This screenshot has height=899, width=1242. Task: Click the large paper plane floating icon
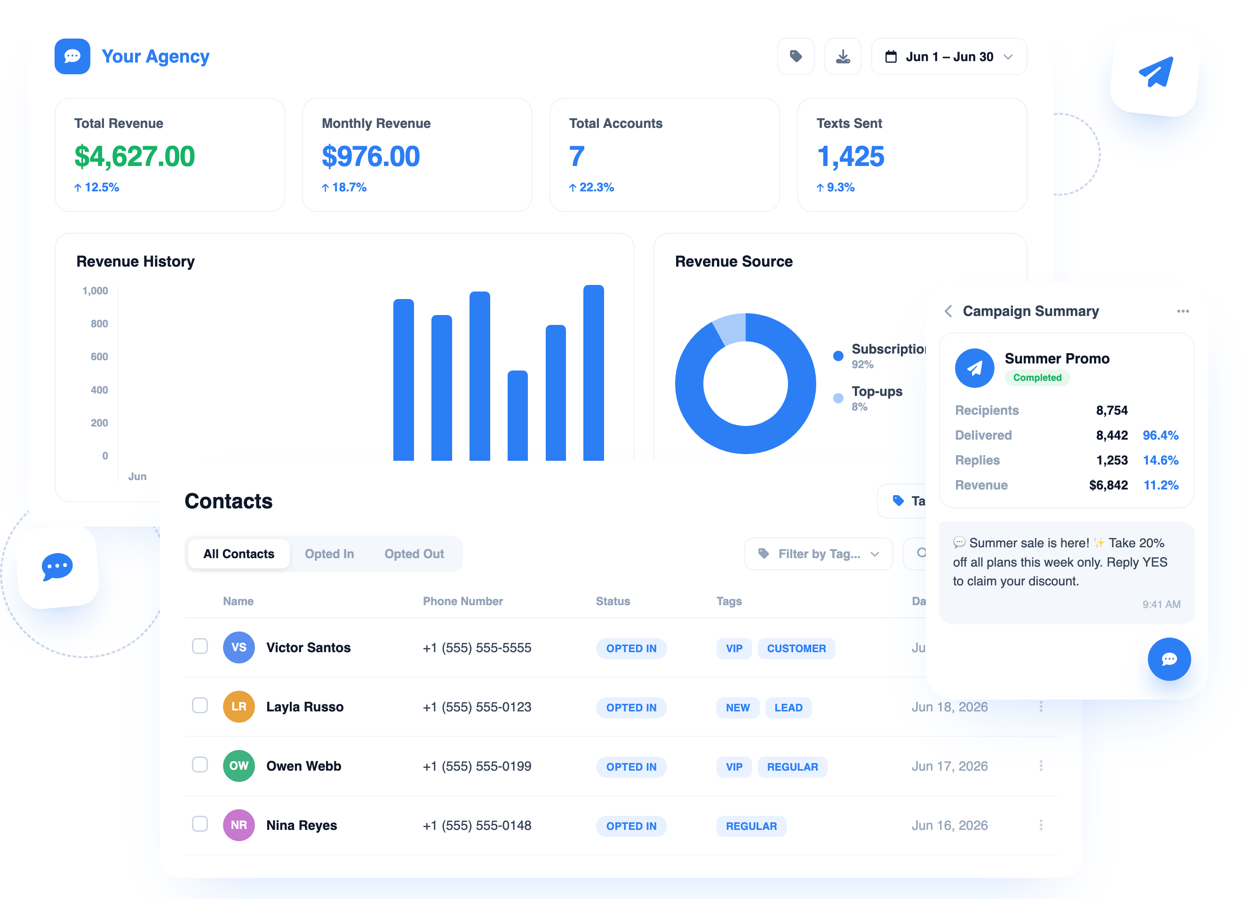[1155, 71]
